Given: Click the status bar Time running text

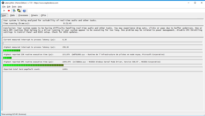Looking at the screenshot, I should (14, 114).
